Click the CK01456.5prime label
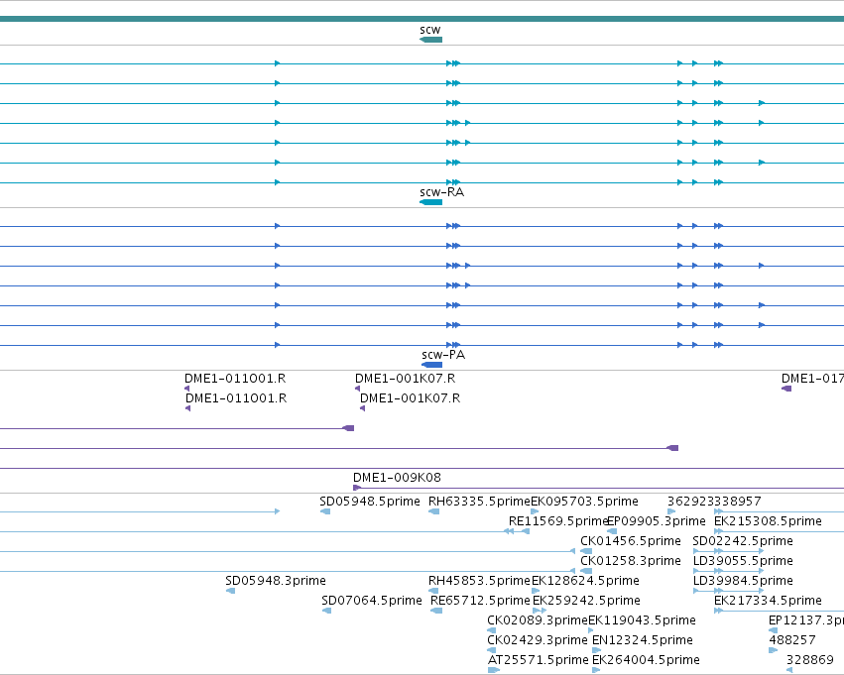This screenshot has width=844, height=675. pyautogui.click(x=631, y=541)
